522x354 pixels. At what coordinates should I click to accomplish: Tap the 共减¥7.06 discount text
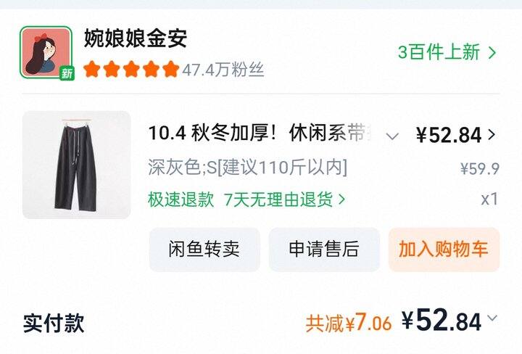coord(349,323)
